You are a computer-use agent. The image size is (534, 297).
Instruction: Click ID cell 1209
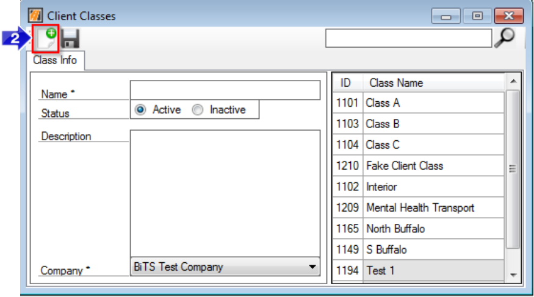[347, 207]
